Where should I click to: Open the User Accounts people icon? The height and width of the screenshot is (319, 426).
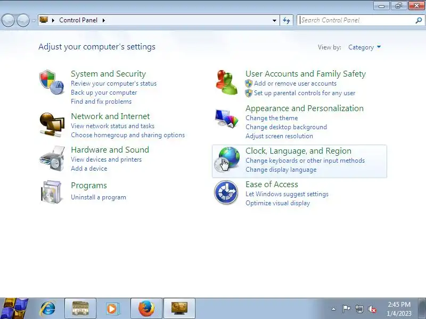click(x=226, y=82)
